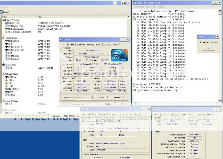This screenshot has width=223, height=159.
Task: Select the Temperatures thermometer icon
Action: 3,38
